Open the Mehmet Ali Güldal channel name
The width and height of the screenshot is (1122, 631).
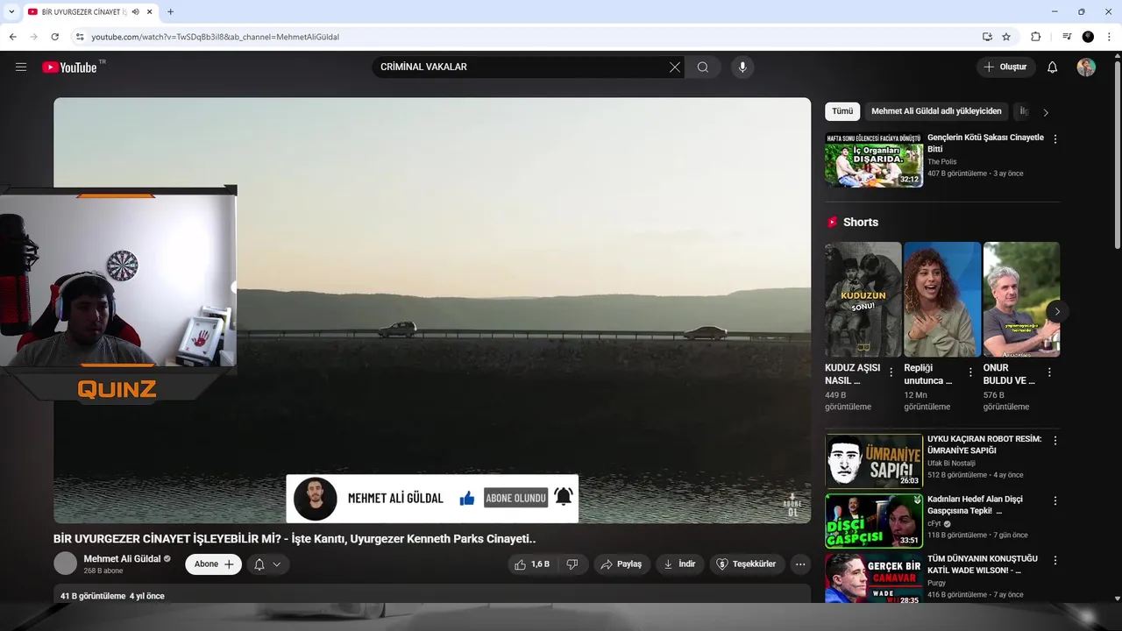click(x=122, y=558)
